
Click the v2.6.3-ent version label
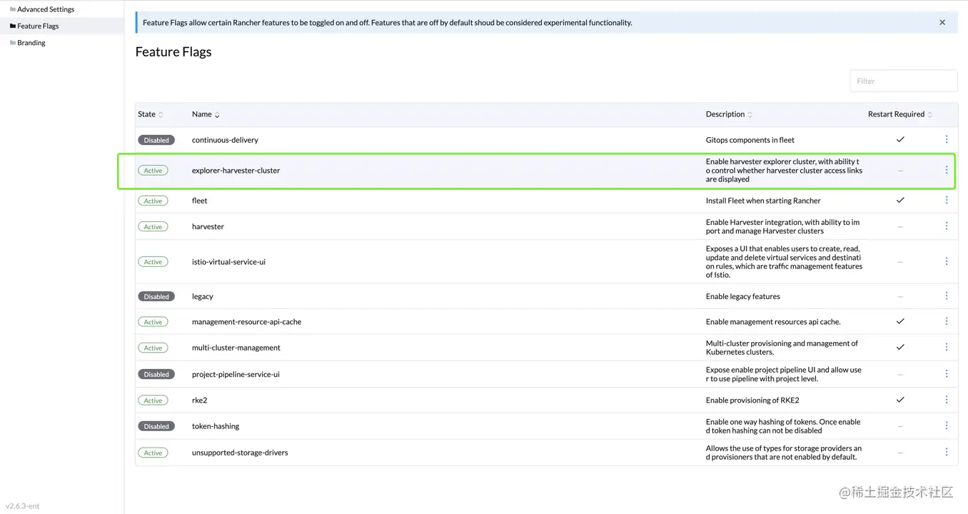[x=23, y=506]
